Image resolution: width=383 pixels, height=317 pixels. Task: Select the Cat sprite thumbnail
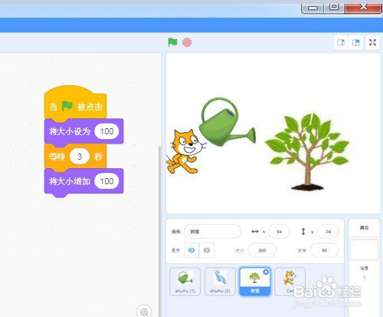click(290, 282)
